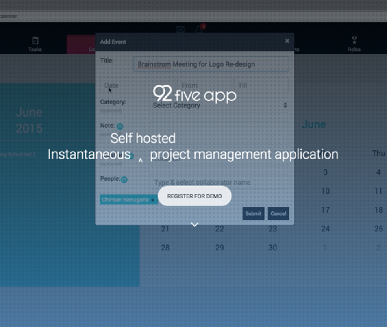Click the greyed-out July 1 date

pyautogui.click(x=325, y=247)
